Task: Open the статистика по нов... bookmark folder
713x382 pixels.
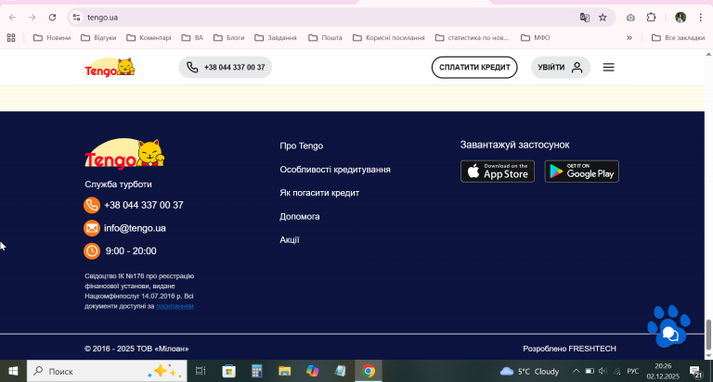Action: click(472, 38)
